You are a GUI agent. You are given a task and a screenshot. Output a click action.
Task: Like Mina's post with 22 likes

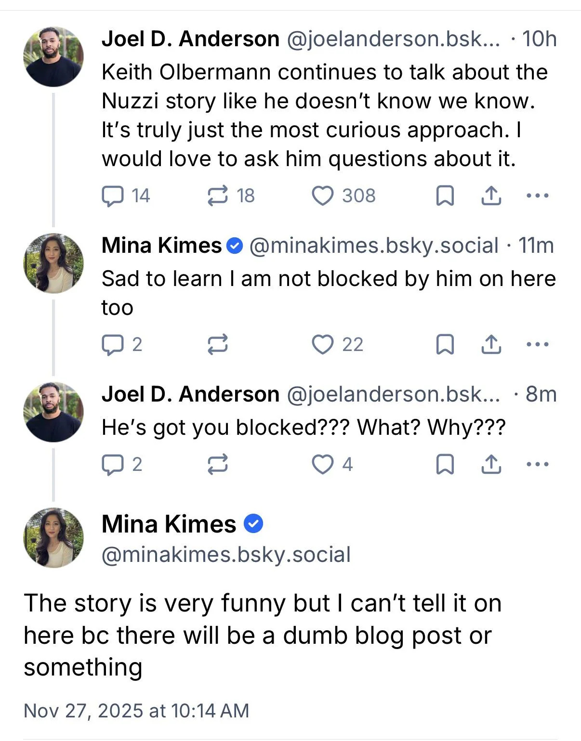322,345
